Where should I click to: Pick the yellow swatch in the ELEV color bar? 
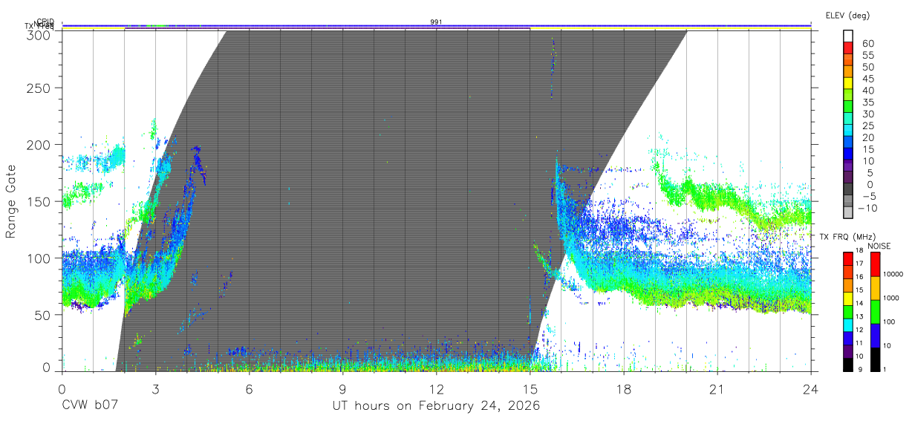pyautogui.click(x=848, y=84)
